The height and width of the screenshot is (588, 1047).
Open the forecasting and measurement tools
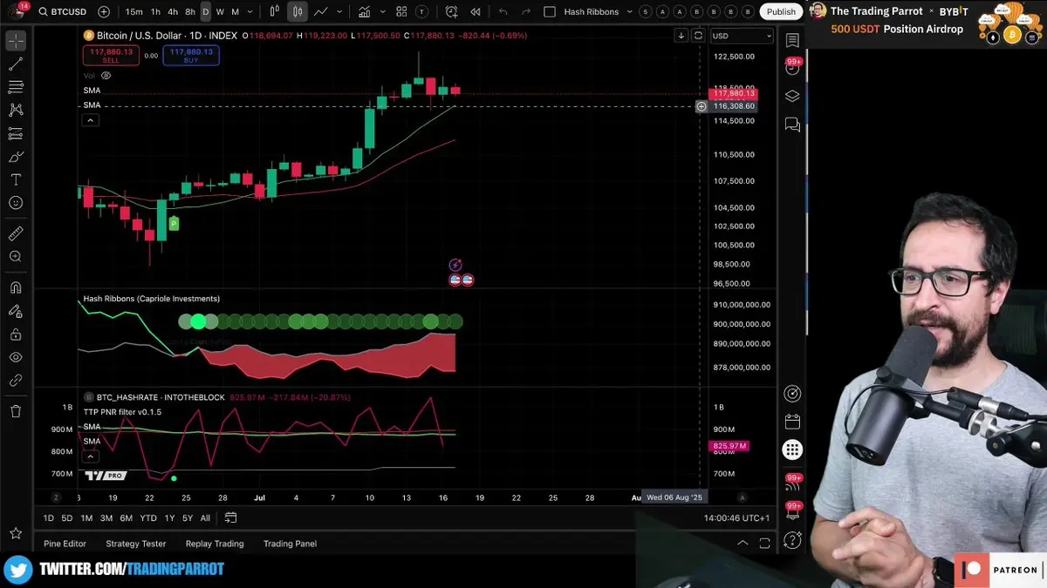[x=16, y=133]
